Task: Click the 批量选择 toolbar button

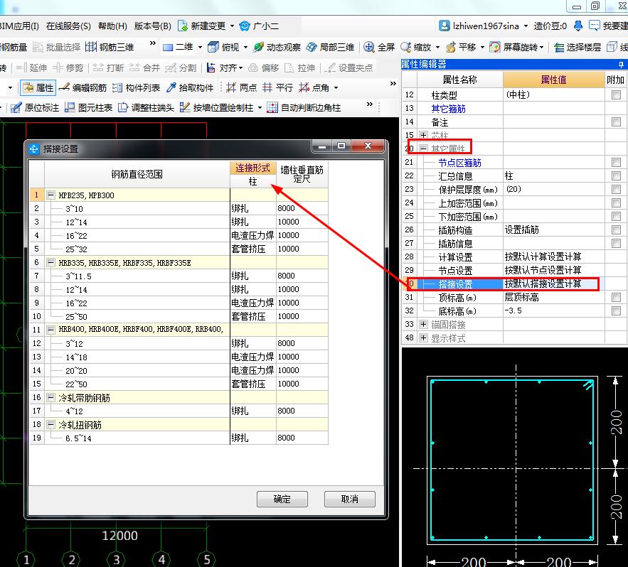Action: point(56,47)
